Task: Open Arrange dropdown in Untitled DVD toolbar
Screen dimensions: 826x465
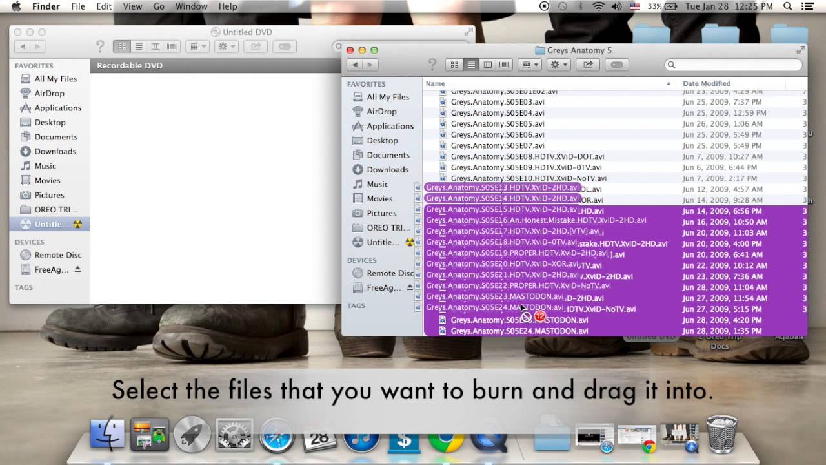Action: coord(197,46)
